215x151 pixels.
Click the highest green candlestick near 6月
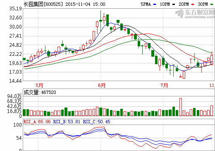(100, 21)
